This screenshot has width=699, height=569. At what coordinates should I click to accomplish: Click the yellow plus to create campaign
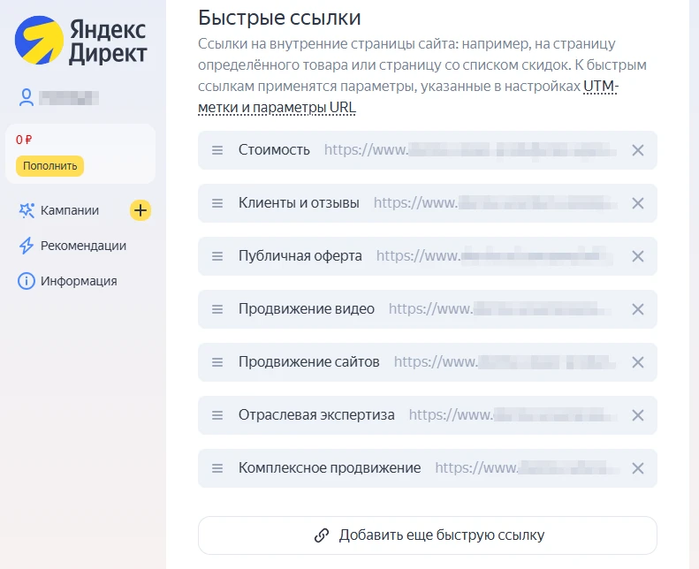pyautogui.click(x=141, y=210)
